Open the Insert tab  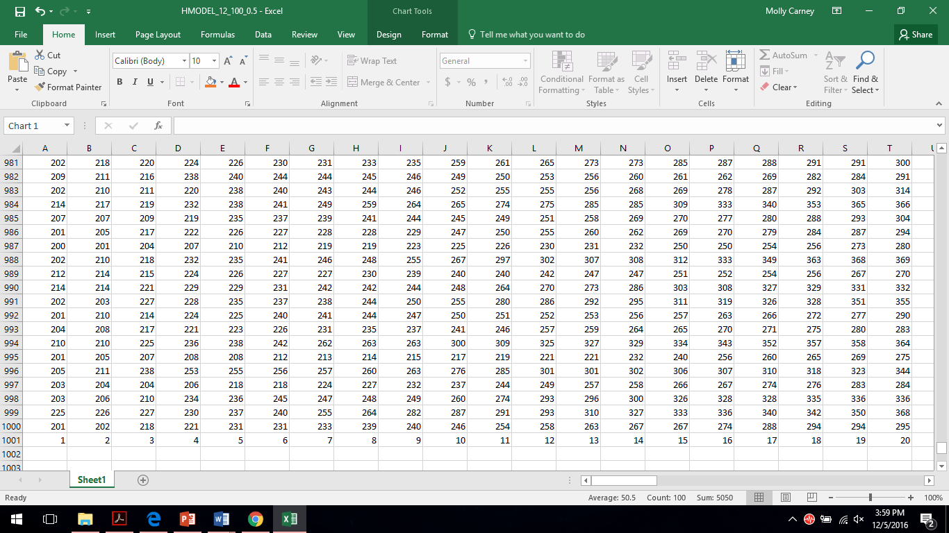(106, 35)
